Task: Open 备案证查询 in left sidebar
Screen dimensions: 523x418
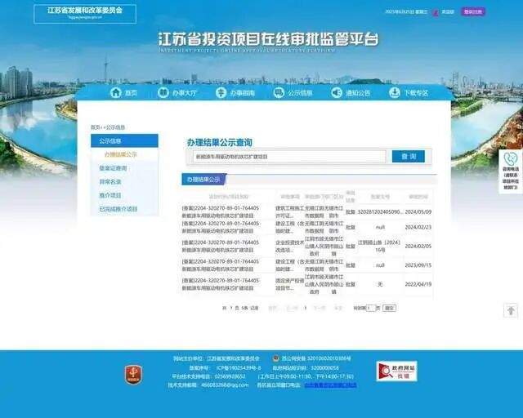Action: [x=114, y=168]
